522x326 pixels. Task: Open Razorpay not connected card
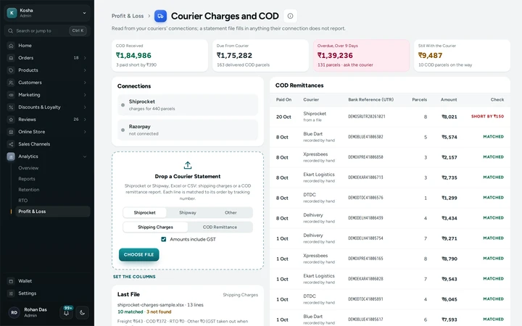(x=188, y=130)
